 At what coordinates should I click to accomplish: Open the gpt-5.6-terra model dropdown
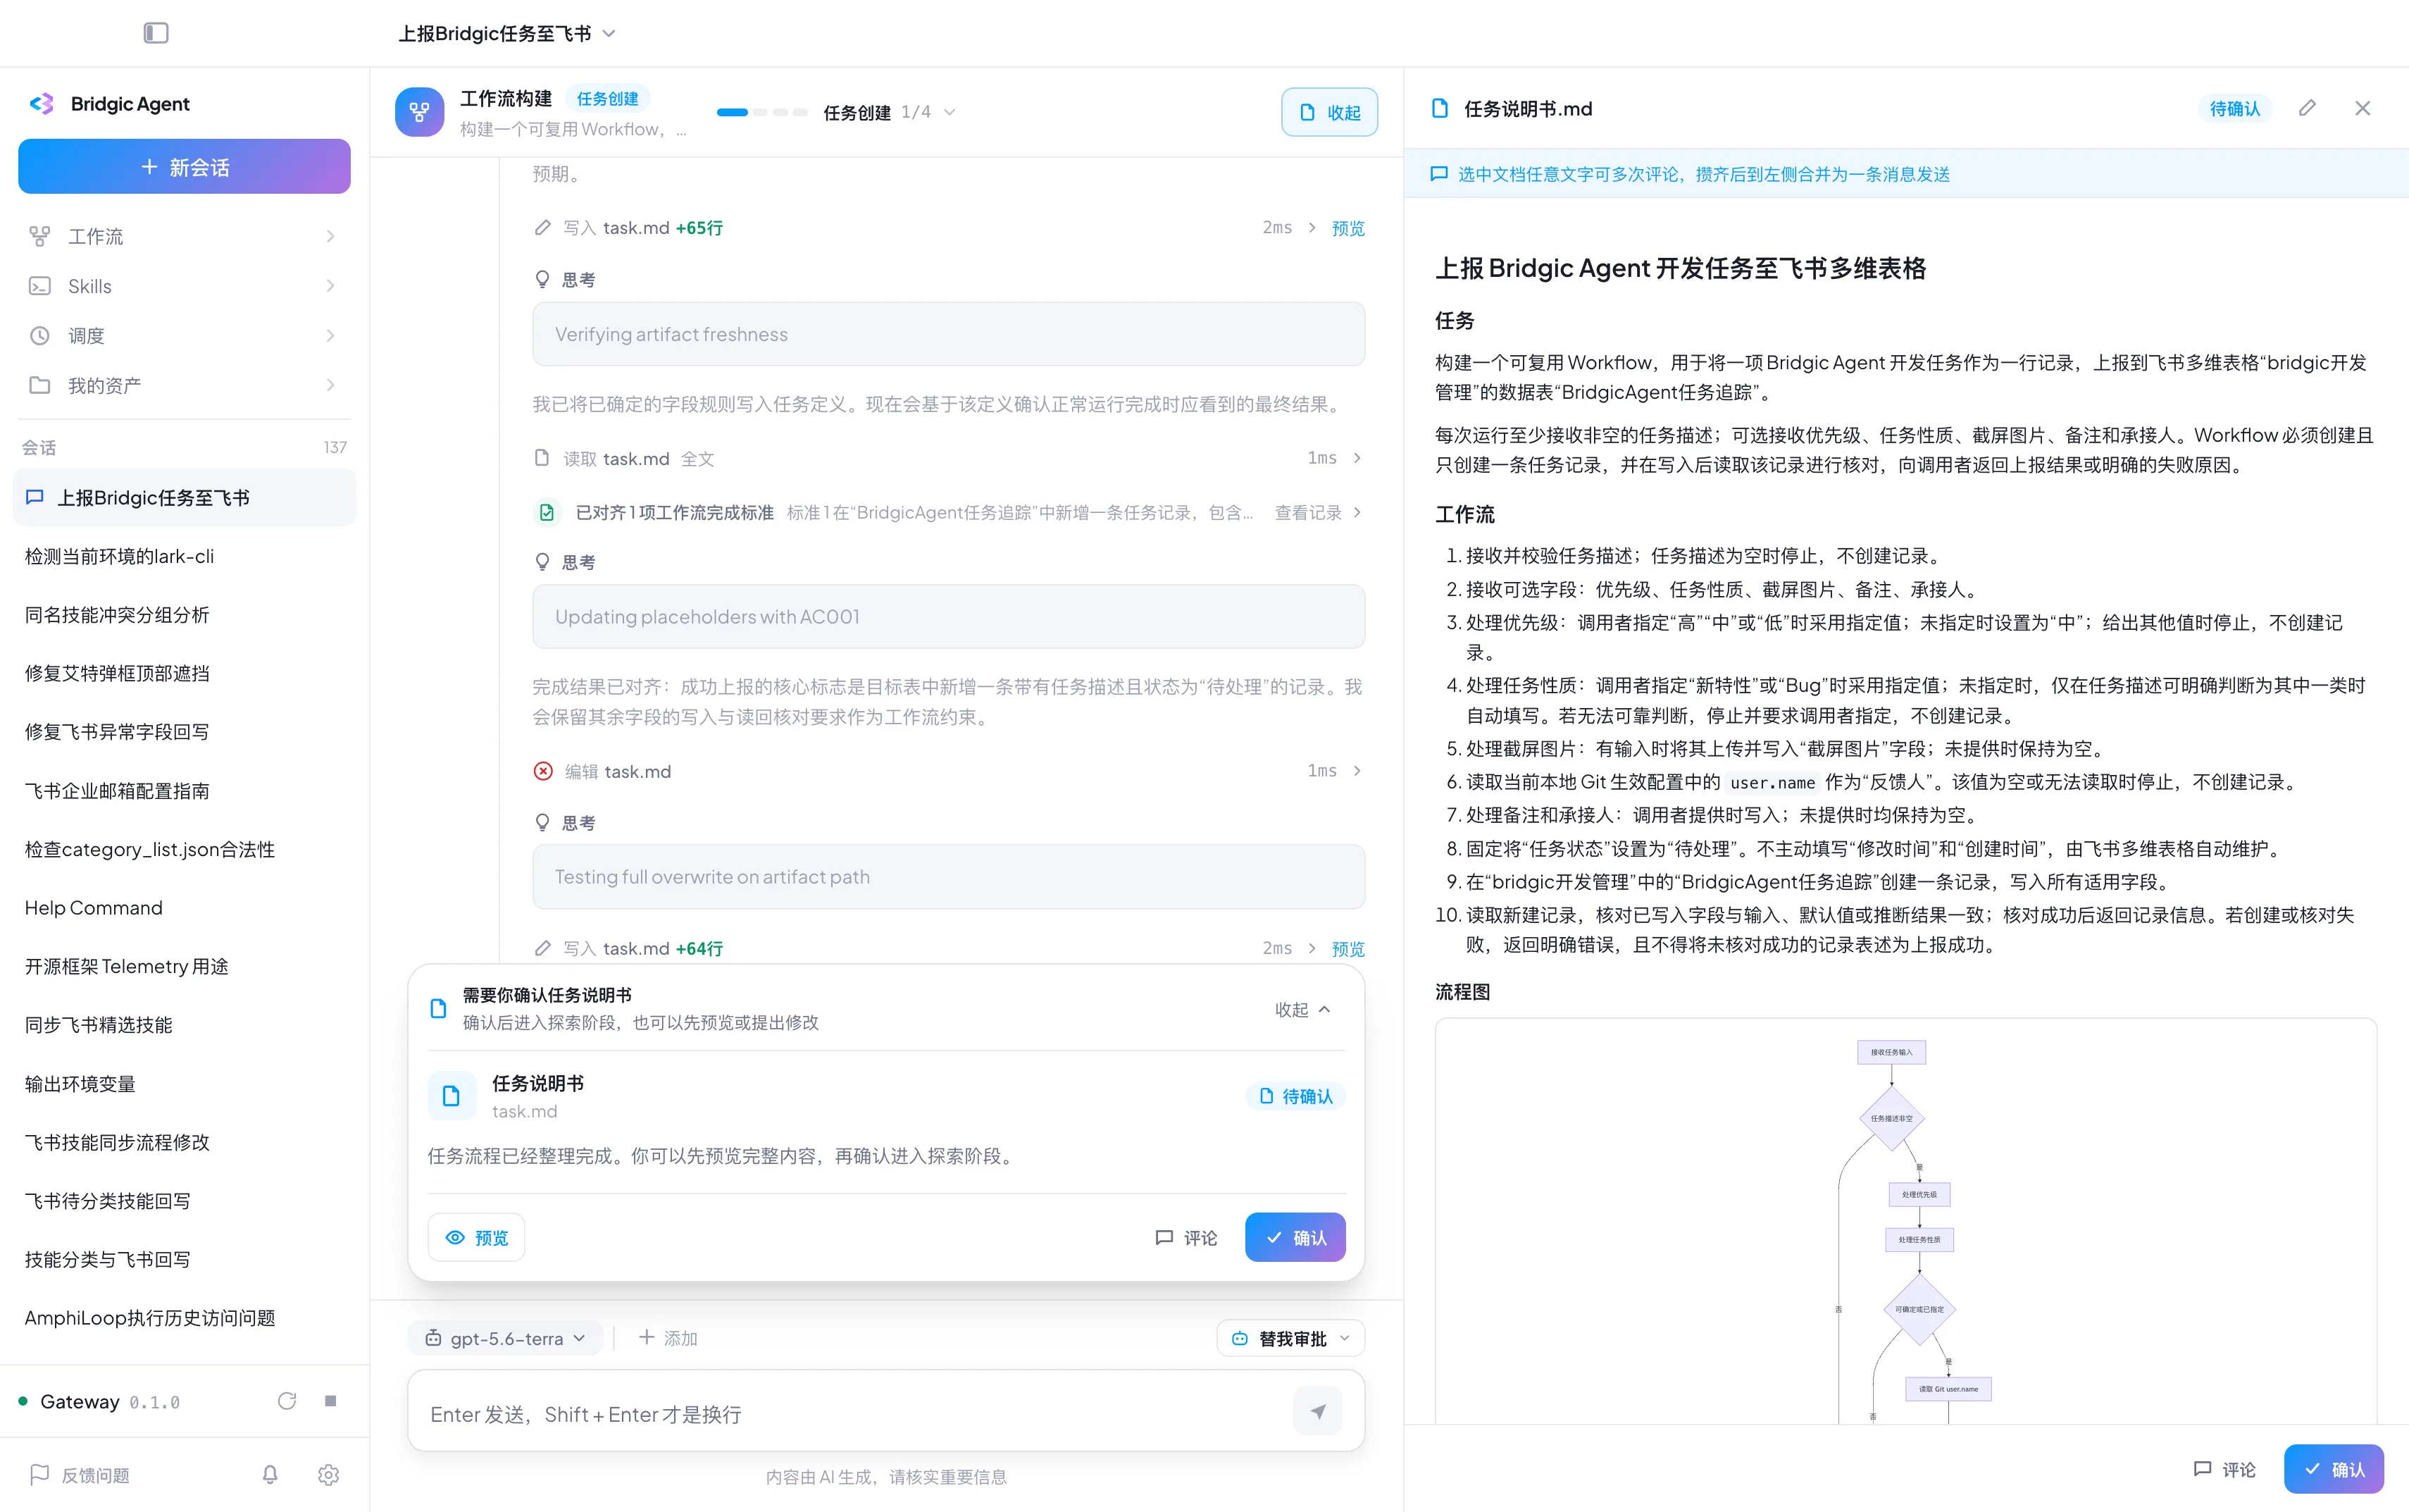click(x=506, y=1338)
